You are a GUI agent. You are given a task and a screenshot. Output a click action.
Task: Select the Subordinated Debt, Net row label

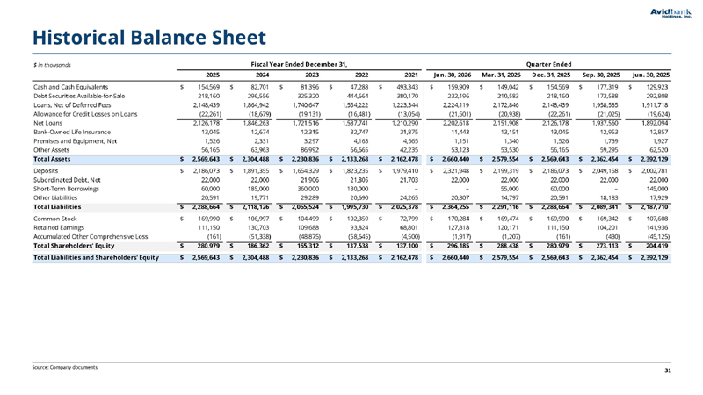point(67,180)
